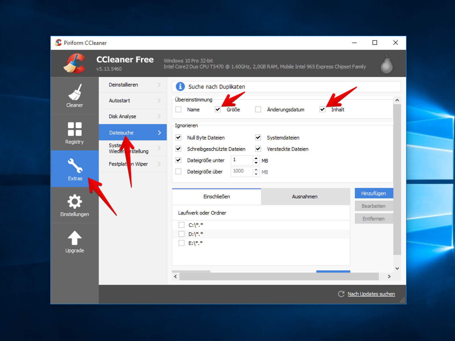Click the horizontal scrollbar left arrow
455x341 pixels.
click(x=175, y=276)
